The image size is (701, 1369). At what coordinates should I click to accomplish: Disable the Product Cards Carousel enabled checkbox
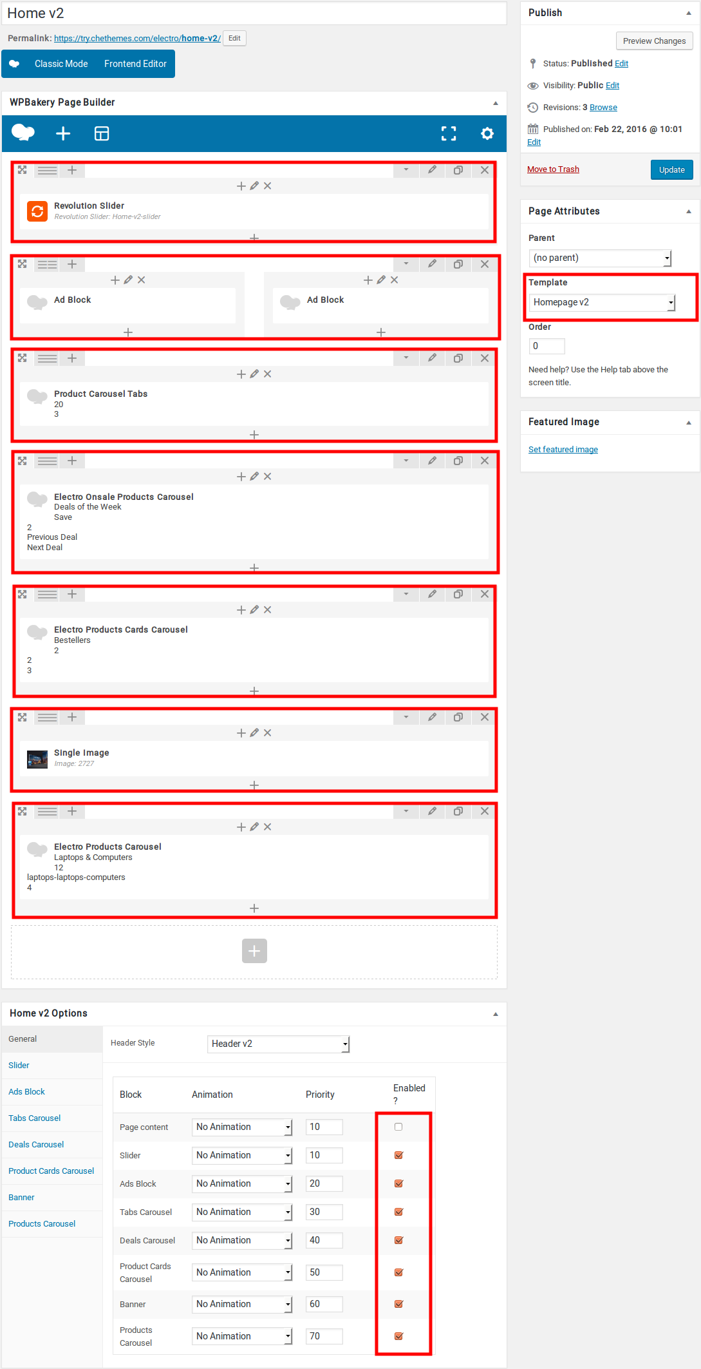(398, 1272)
